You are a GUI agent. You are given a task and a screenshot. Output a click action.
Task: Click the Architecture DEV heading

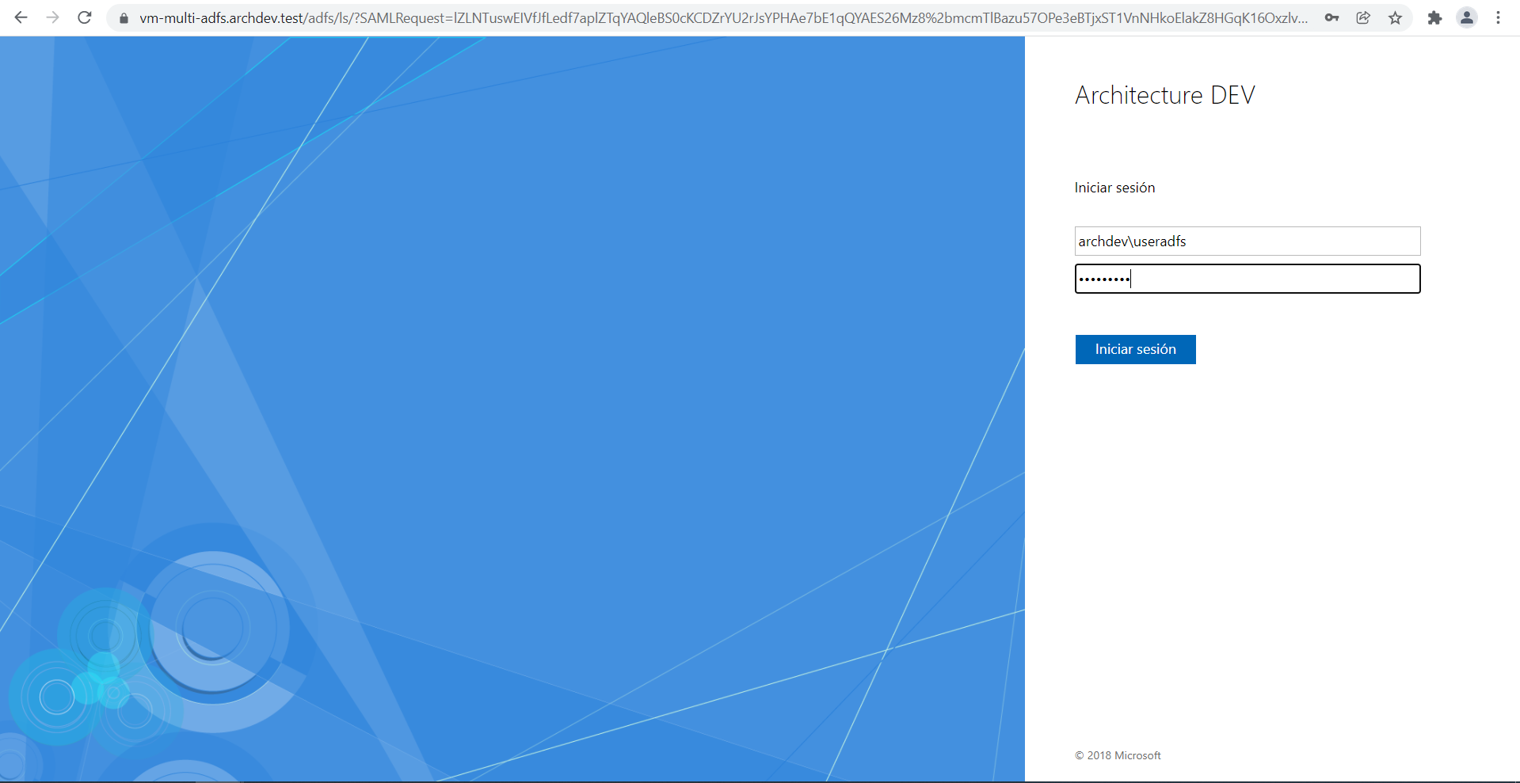(x=1164, y=95)
